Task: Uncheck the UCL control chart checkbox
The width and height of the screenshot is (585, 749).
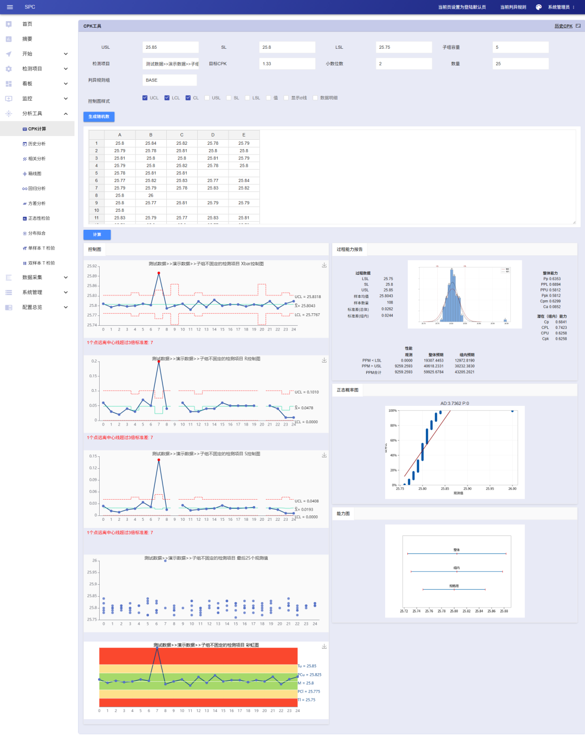Action: pyautogui.click(x=145, y=98)
